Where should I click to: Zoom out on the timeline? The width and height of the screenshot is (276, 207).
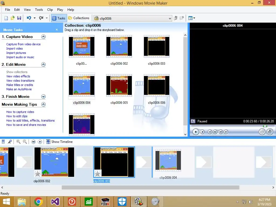[x=25, y=142]
